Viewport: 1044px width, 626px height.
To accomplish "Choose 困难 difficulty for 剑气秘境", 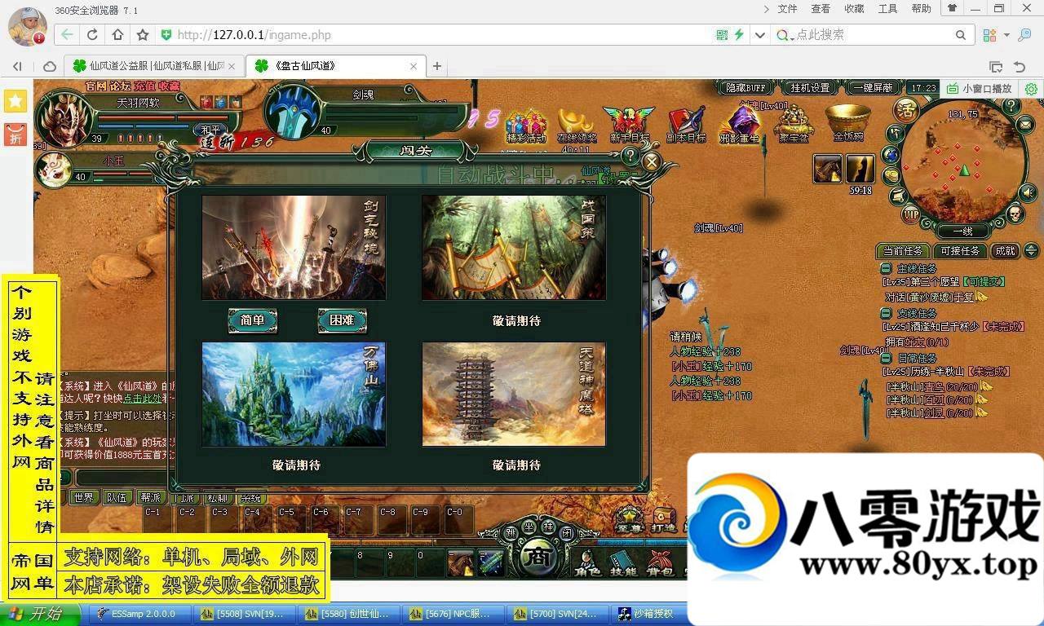I will 342,320.
